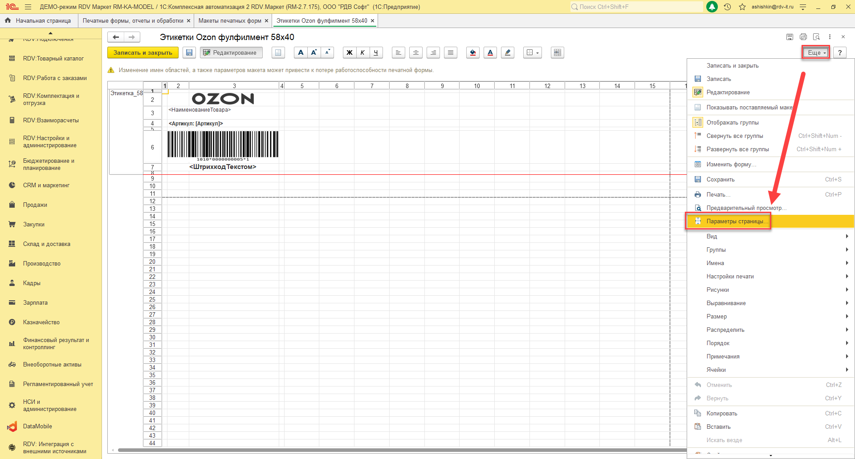Expand the Имена submenu

pyautogui.click(x=770, y=263)
